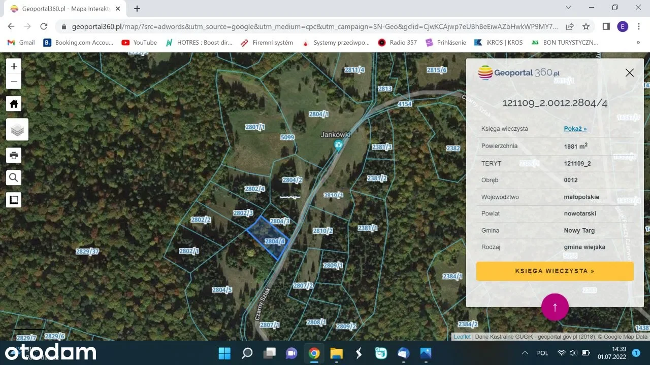Click the pink scroll-up arrow button
The image size is (650, 365).
[x=555, y=307]
